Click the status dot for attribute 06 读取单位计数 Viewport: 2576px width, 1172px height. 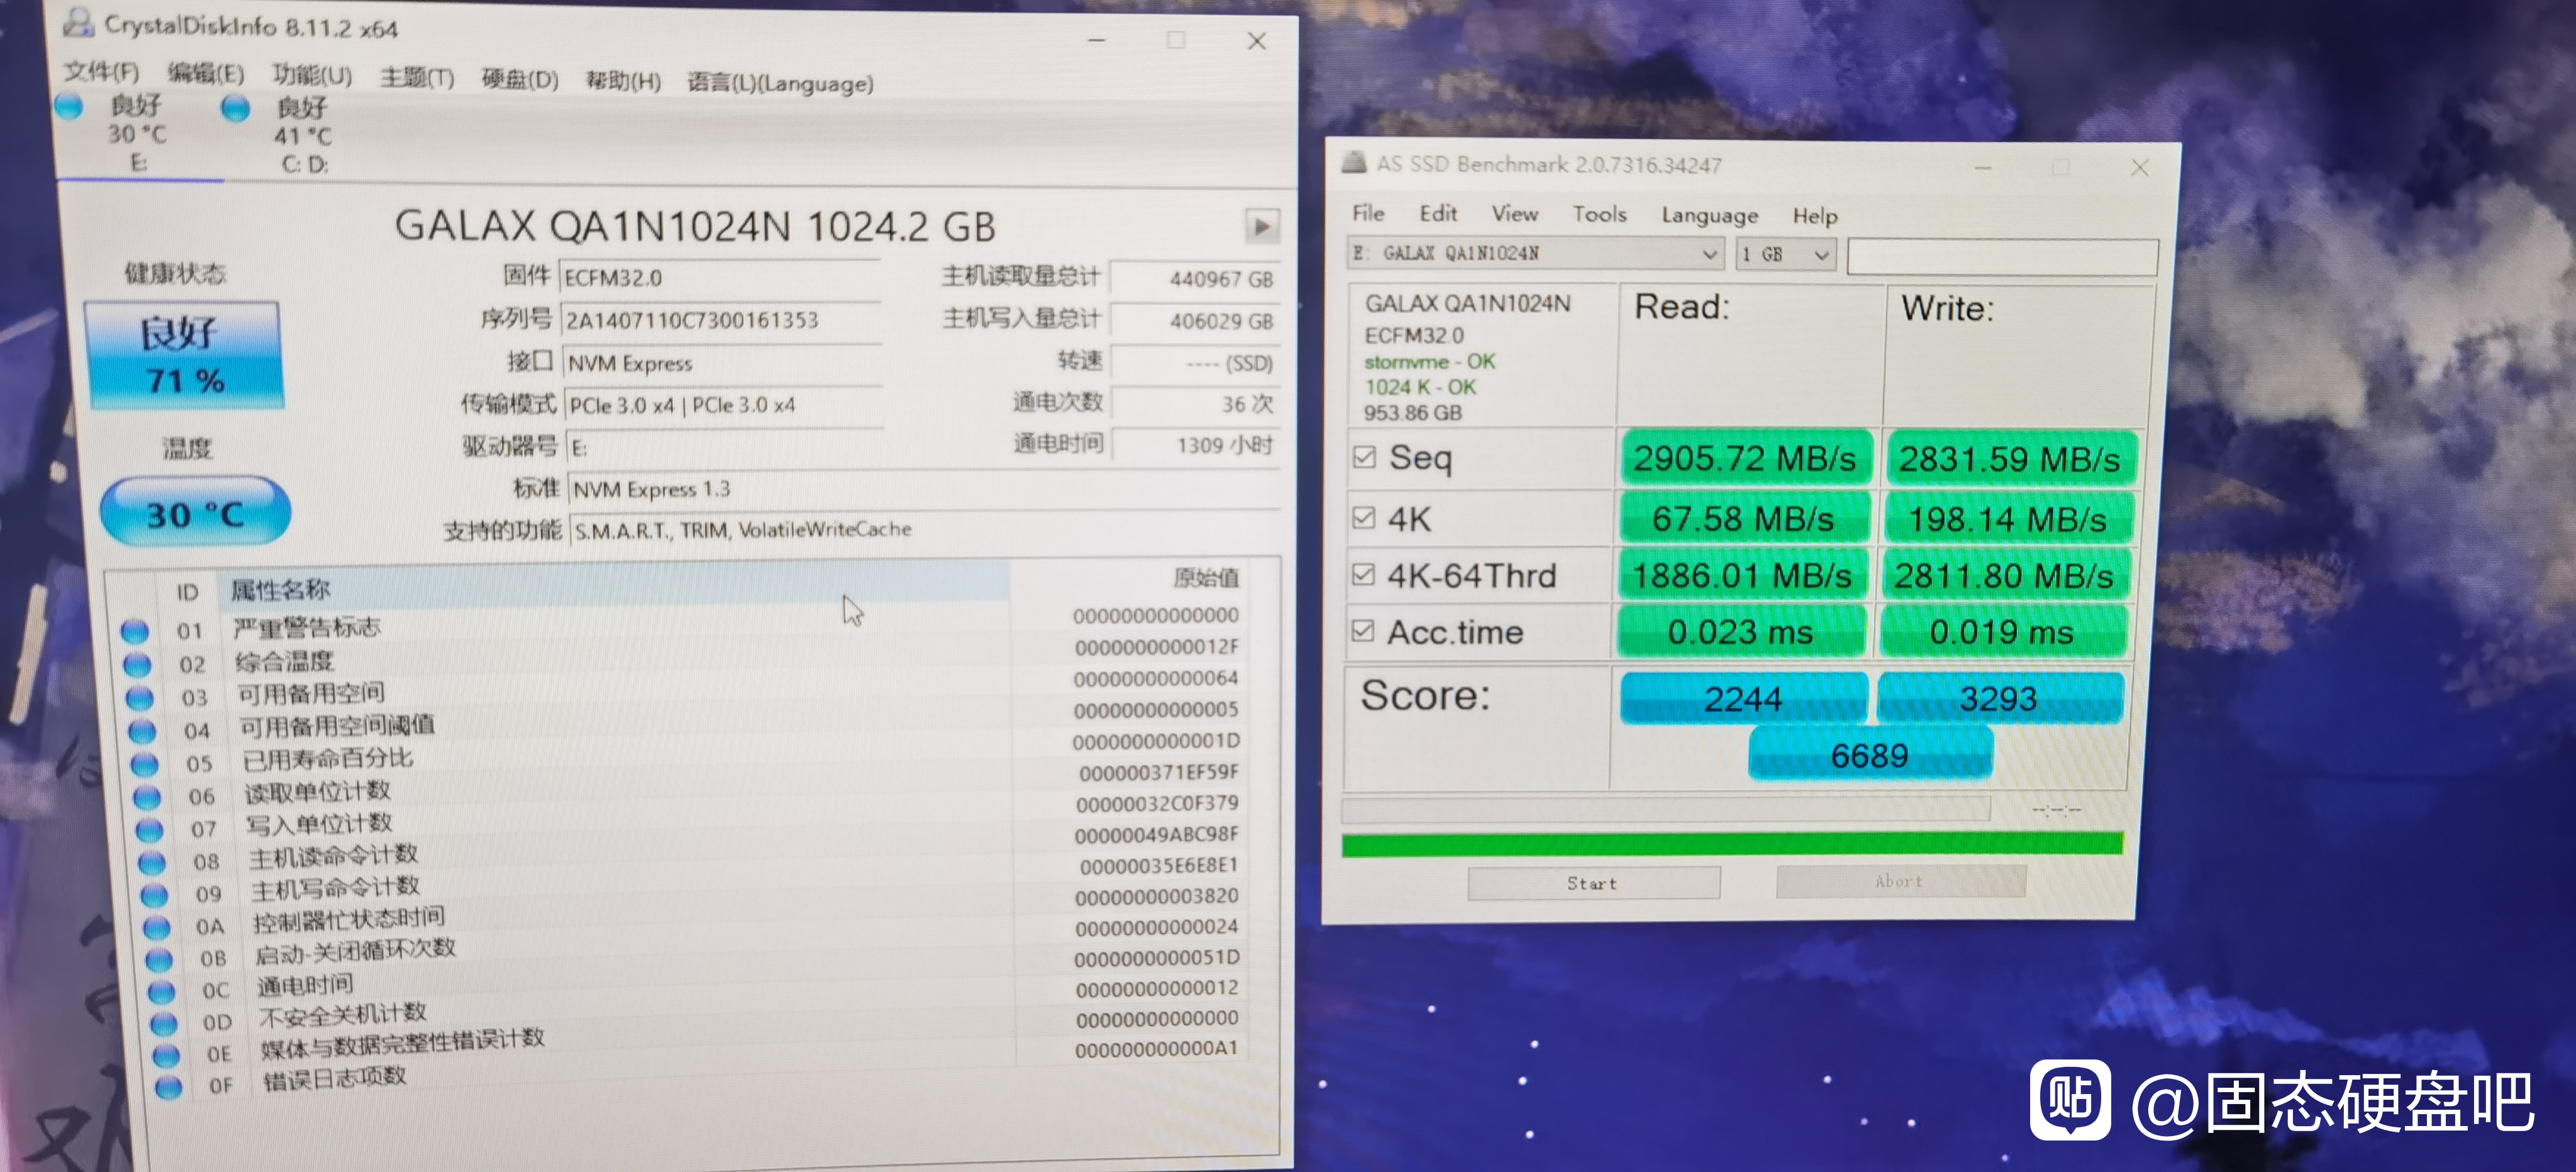(x=147, y=798)
